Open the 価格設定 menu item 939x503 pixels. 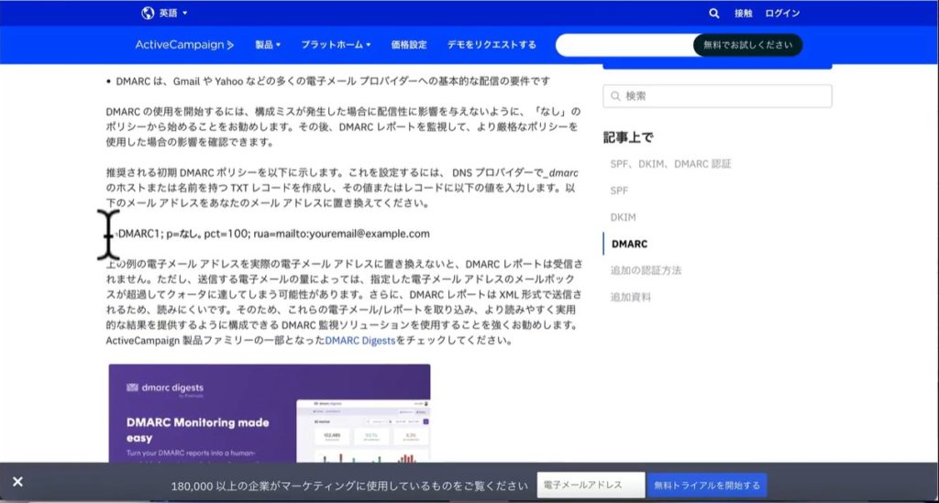[409, 45]
